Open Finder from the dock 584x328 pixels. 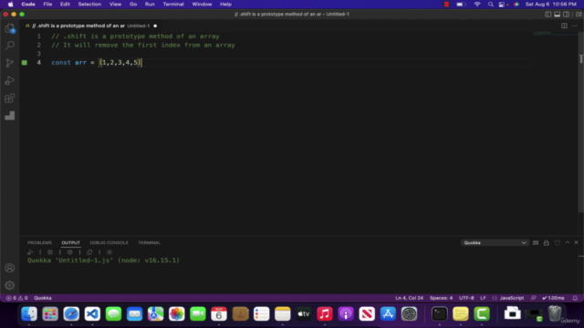click(29, 313)
